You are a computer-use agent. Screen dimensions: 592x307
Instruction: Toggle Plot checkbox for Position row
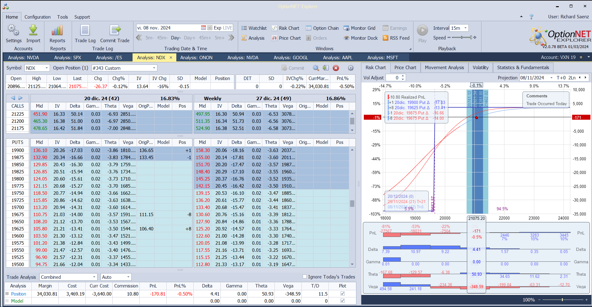point(342,293)
